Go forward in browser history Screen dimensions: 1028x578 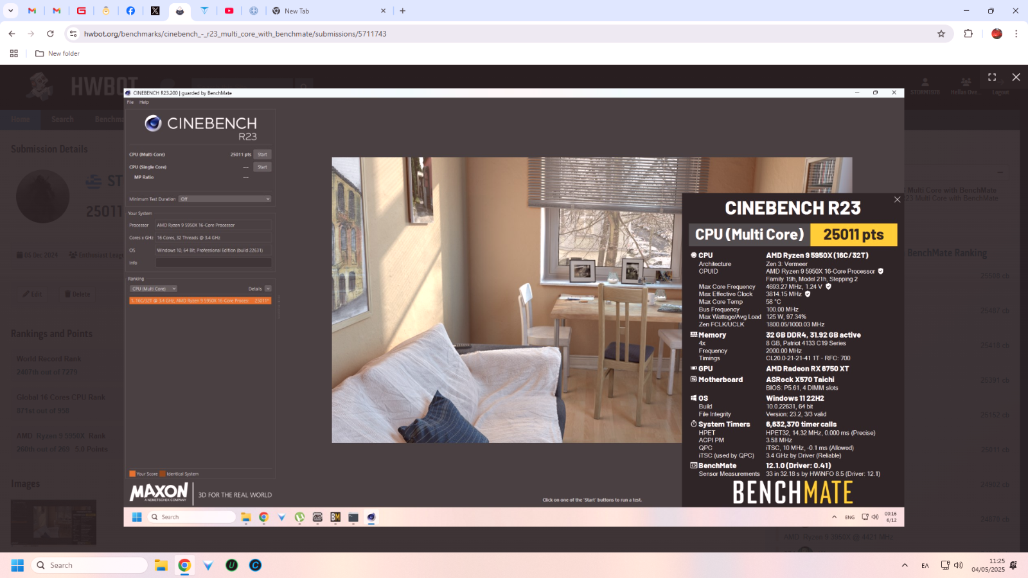coord(31,33)
